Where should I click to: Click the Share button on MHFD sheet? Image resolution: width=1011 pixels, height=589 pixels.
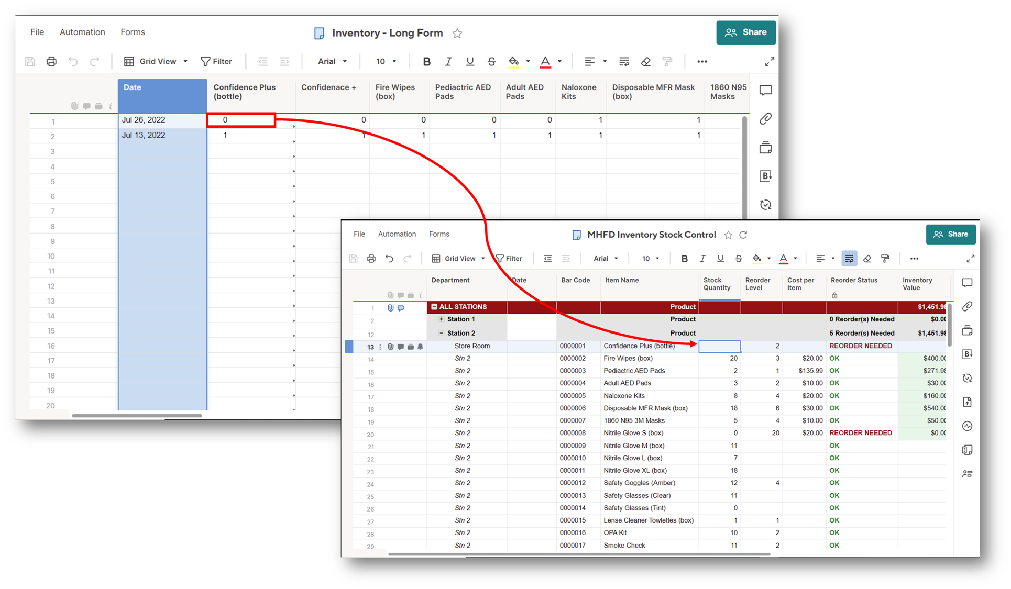[951, 234]
